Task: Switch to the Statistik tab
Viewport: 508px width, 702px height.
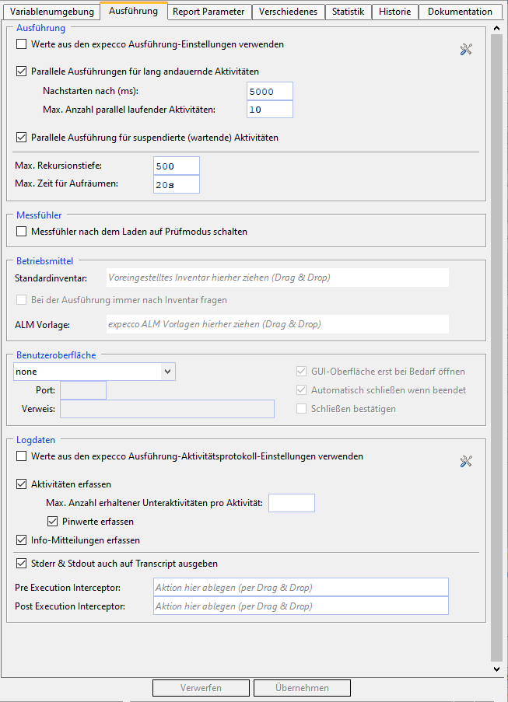Action: point(347,12)
